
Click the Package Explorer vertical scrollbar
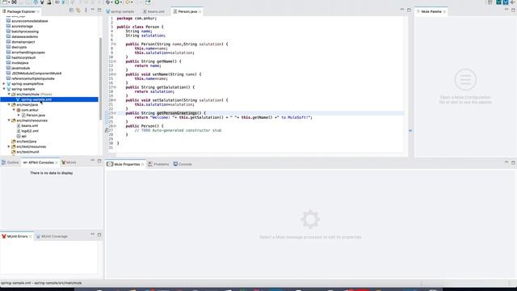pyautogui.click(x=100, y=78)
